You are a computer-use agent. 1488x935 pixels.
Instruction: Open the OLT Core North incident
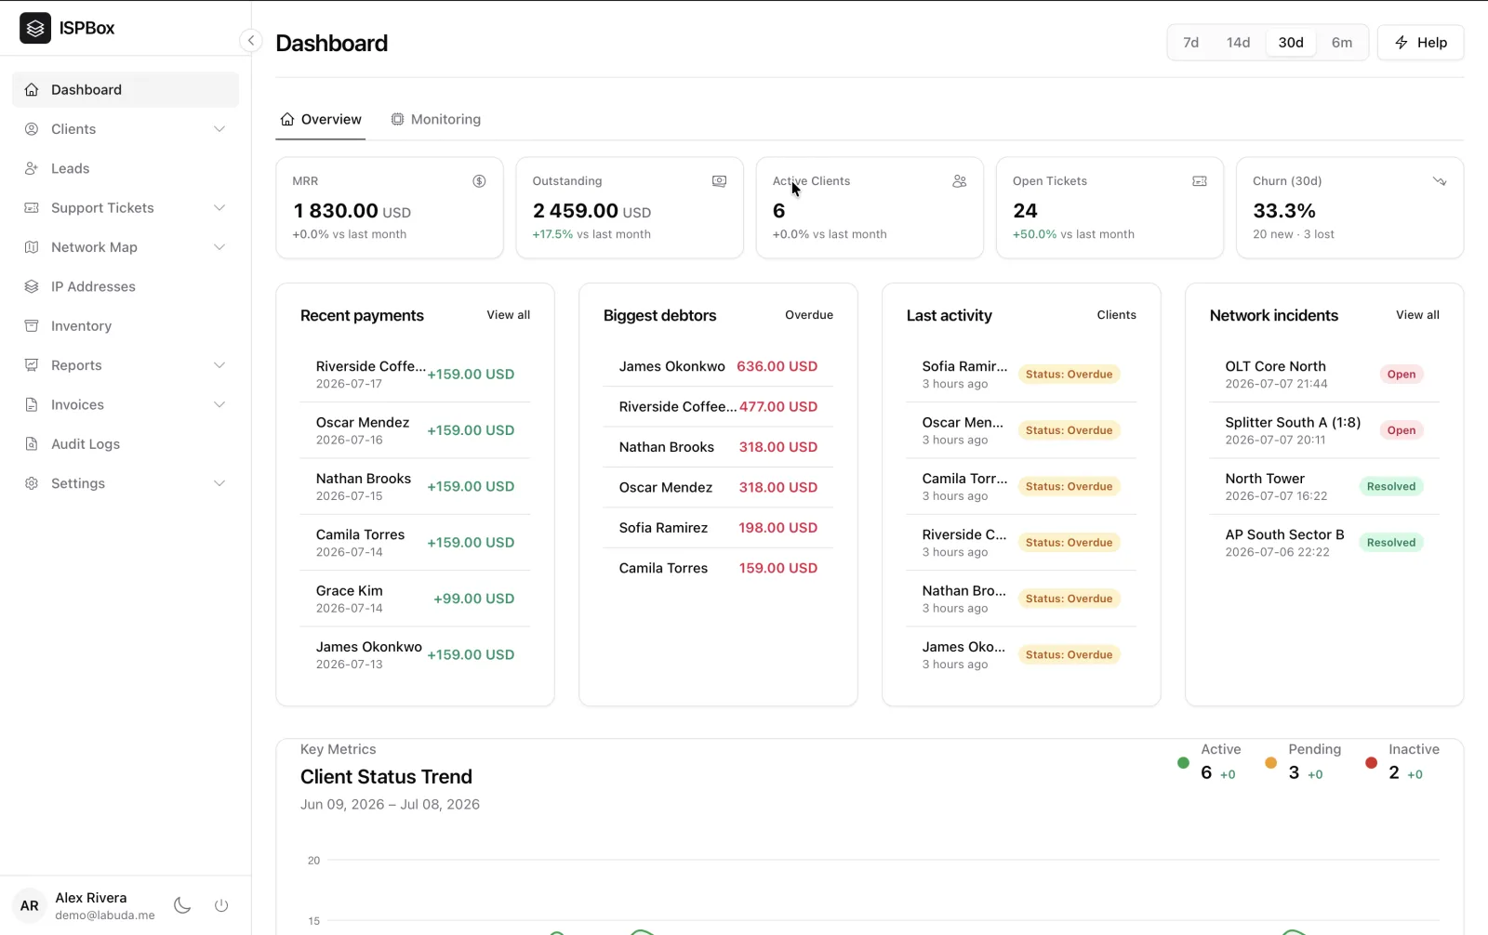[x=1324, y=375]
